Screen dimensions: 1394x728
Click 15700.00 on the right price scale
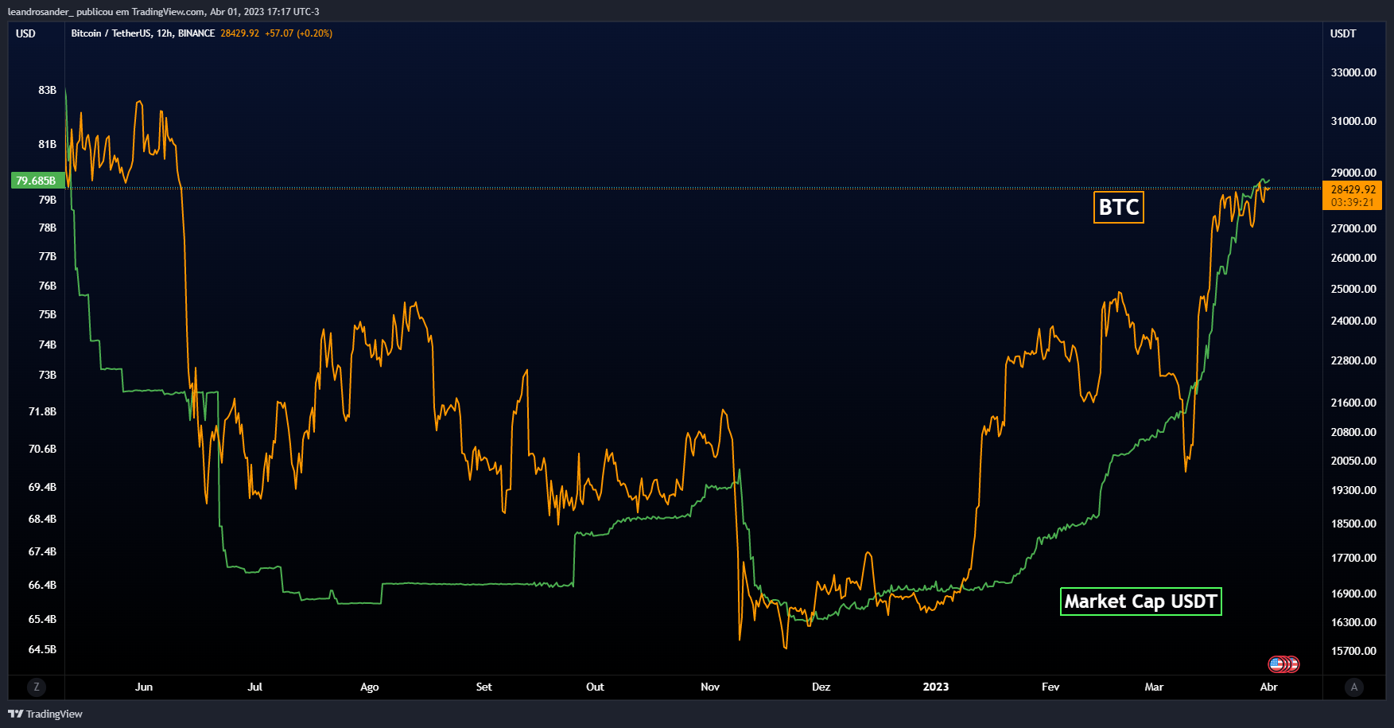[1353, 651]
